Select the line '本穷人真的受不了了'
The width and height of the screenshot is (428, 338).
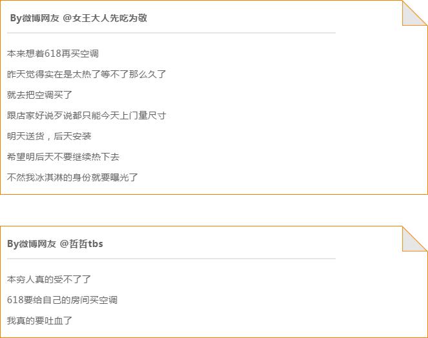[x=49, y=279]
